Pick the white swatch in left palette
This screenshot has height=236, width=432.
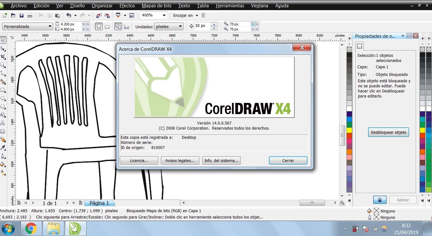click(349, 108)
